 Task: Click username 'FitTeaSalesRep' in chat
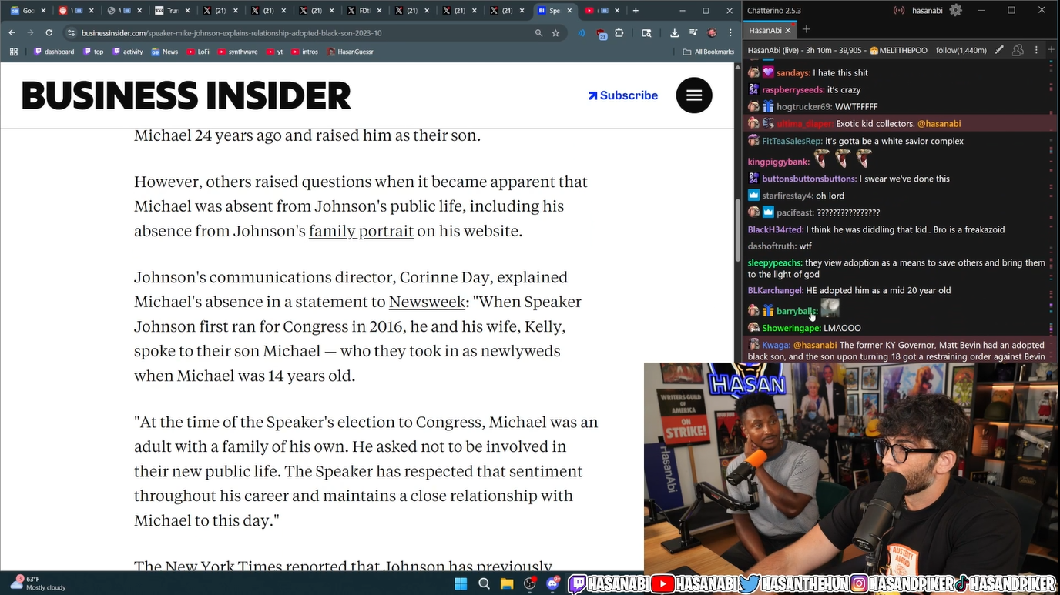(792, 142)
